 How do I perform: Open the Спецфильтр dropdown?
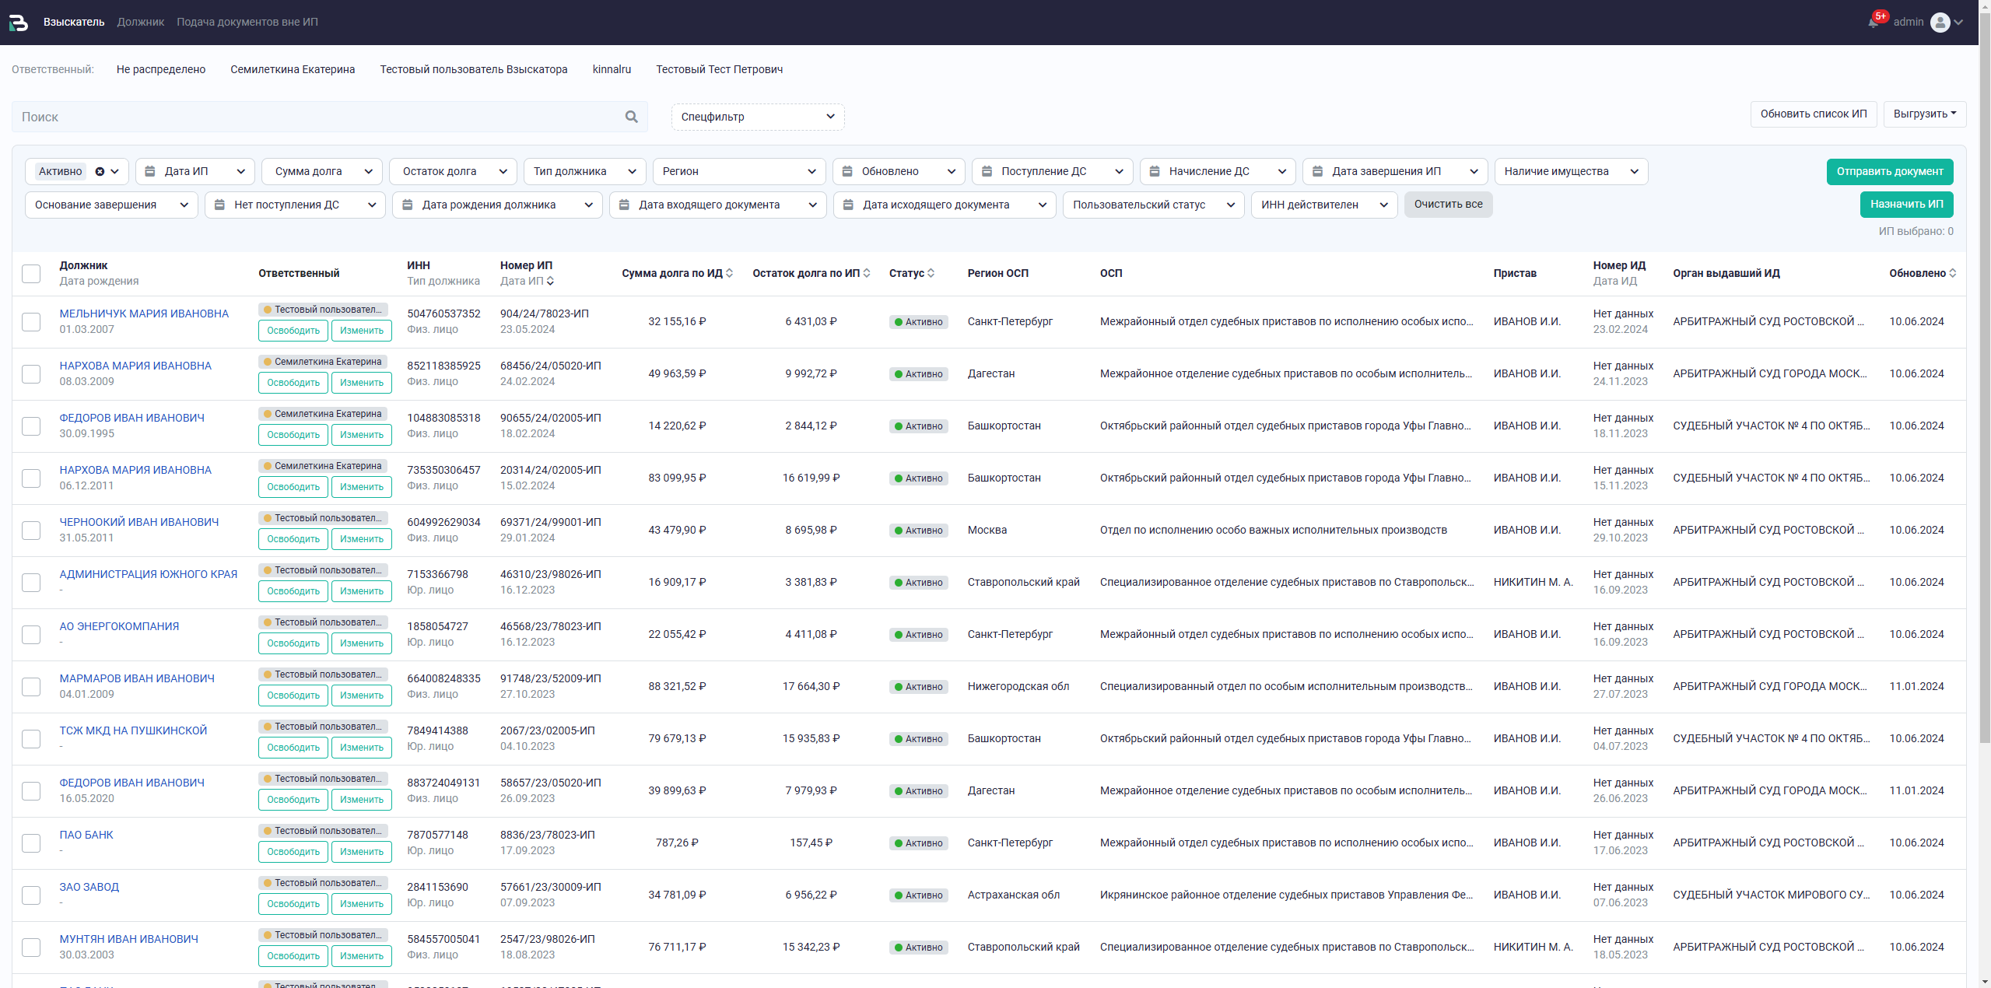point(757,117)
